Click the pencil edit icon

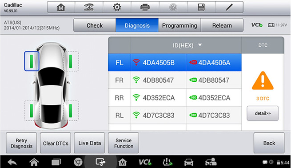point(229,7)
